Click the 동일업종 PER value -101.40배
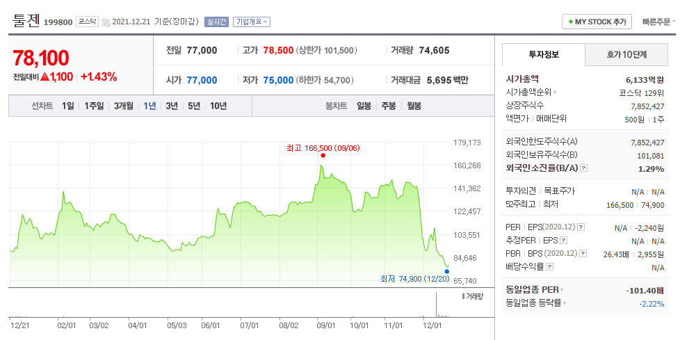 click(645, 290)
